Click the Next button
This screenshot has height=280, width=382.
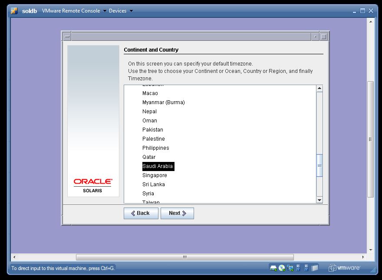177,213
